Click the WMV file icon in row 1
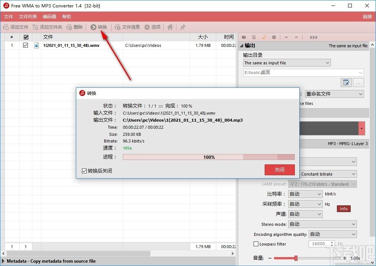Viewport: 376px width, 266px height. tap(36, 45)
